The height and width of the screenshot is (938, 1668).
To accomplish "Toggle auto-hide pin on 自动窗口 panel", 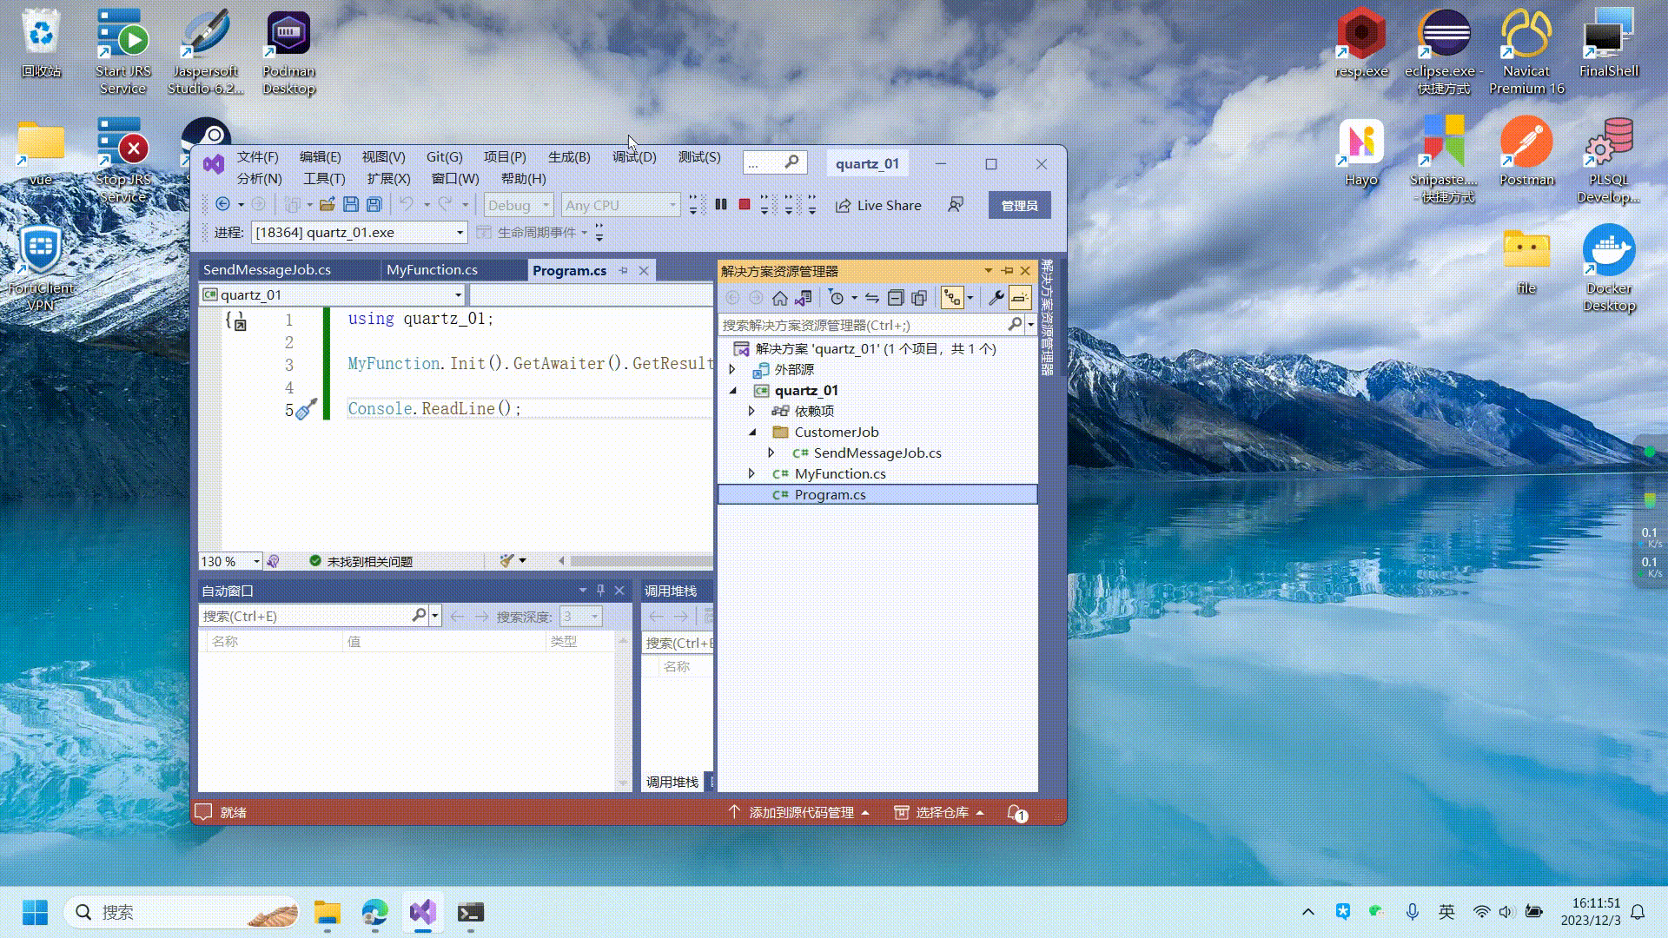I will tap(600, 591).
